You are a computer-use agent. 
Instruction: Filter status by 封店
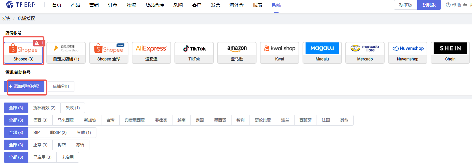(x=62, y=145)
